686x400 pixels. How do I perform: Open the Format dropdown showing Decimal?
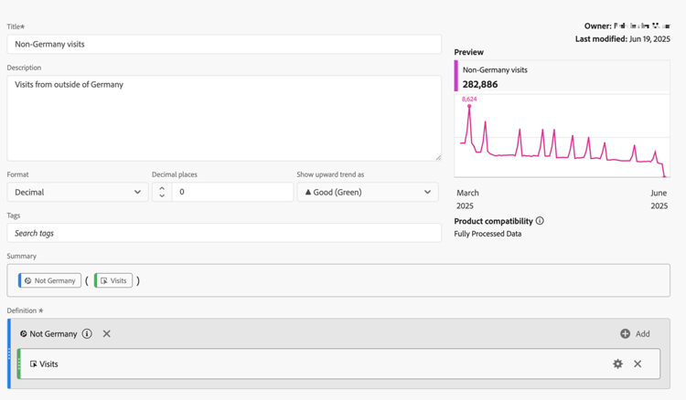78,193
